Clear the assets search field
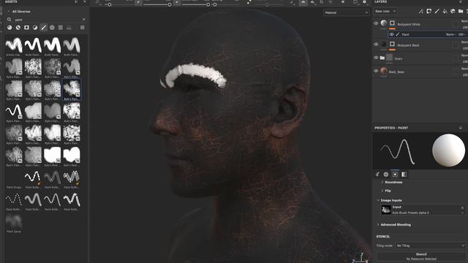Image resolution: width=468 pixels, height=263 pixels. click(83, 20)
